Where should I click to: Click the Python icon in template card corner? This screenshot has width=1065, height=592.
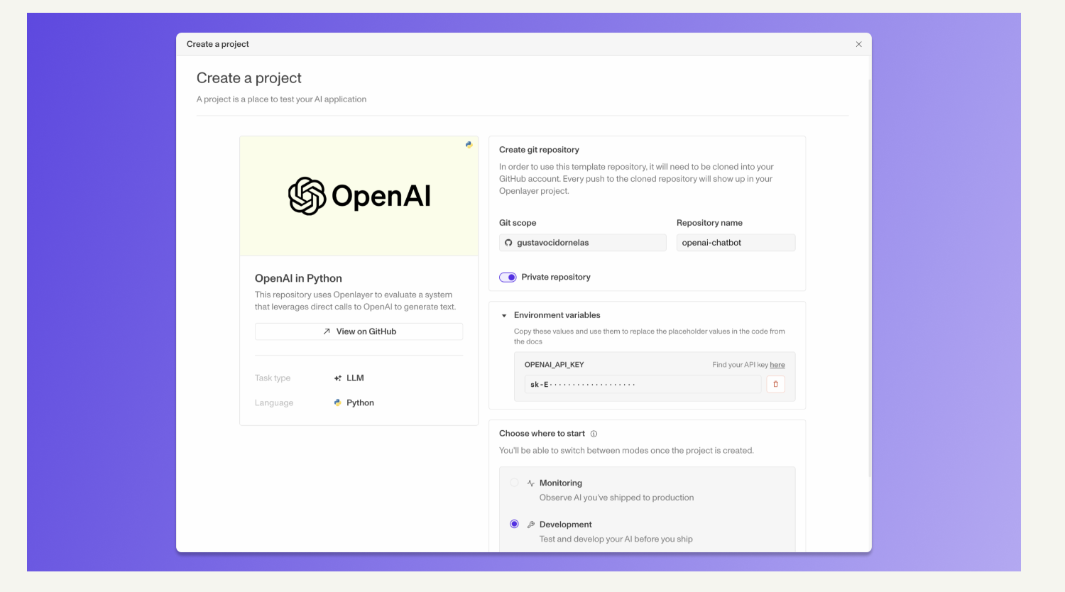coord(469,145)
